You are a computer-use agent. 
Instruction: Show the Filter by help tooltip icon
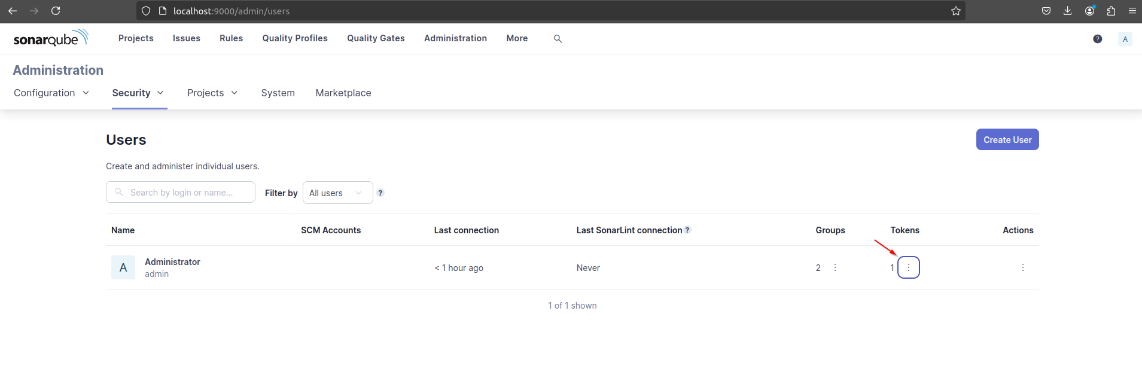pyautogui.click(x=380, y=193)
